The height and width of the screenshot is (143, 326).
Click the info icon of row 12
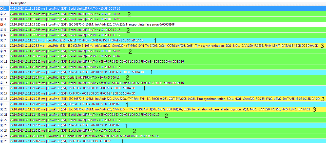click(2, 67)
